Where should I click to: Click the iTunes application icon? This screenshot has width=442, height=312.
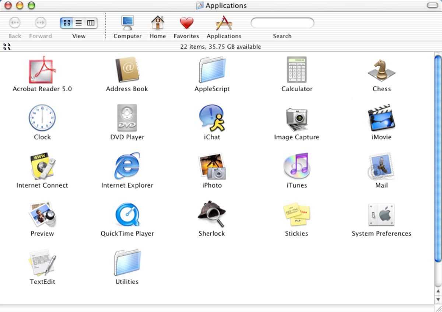point(297,166)
